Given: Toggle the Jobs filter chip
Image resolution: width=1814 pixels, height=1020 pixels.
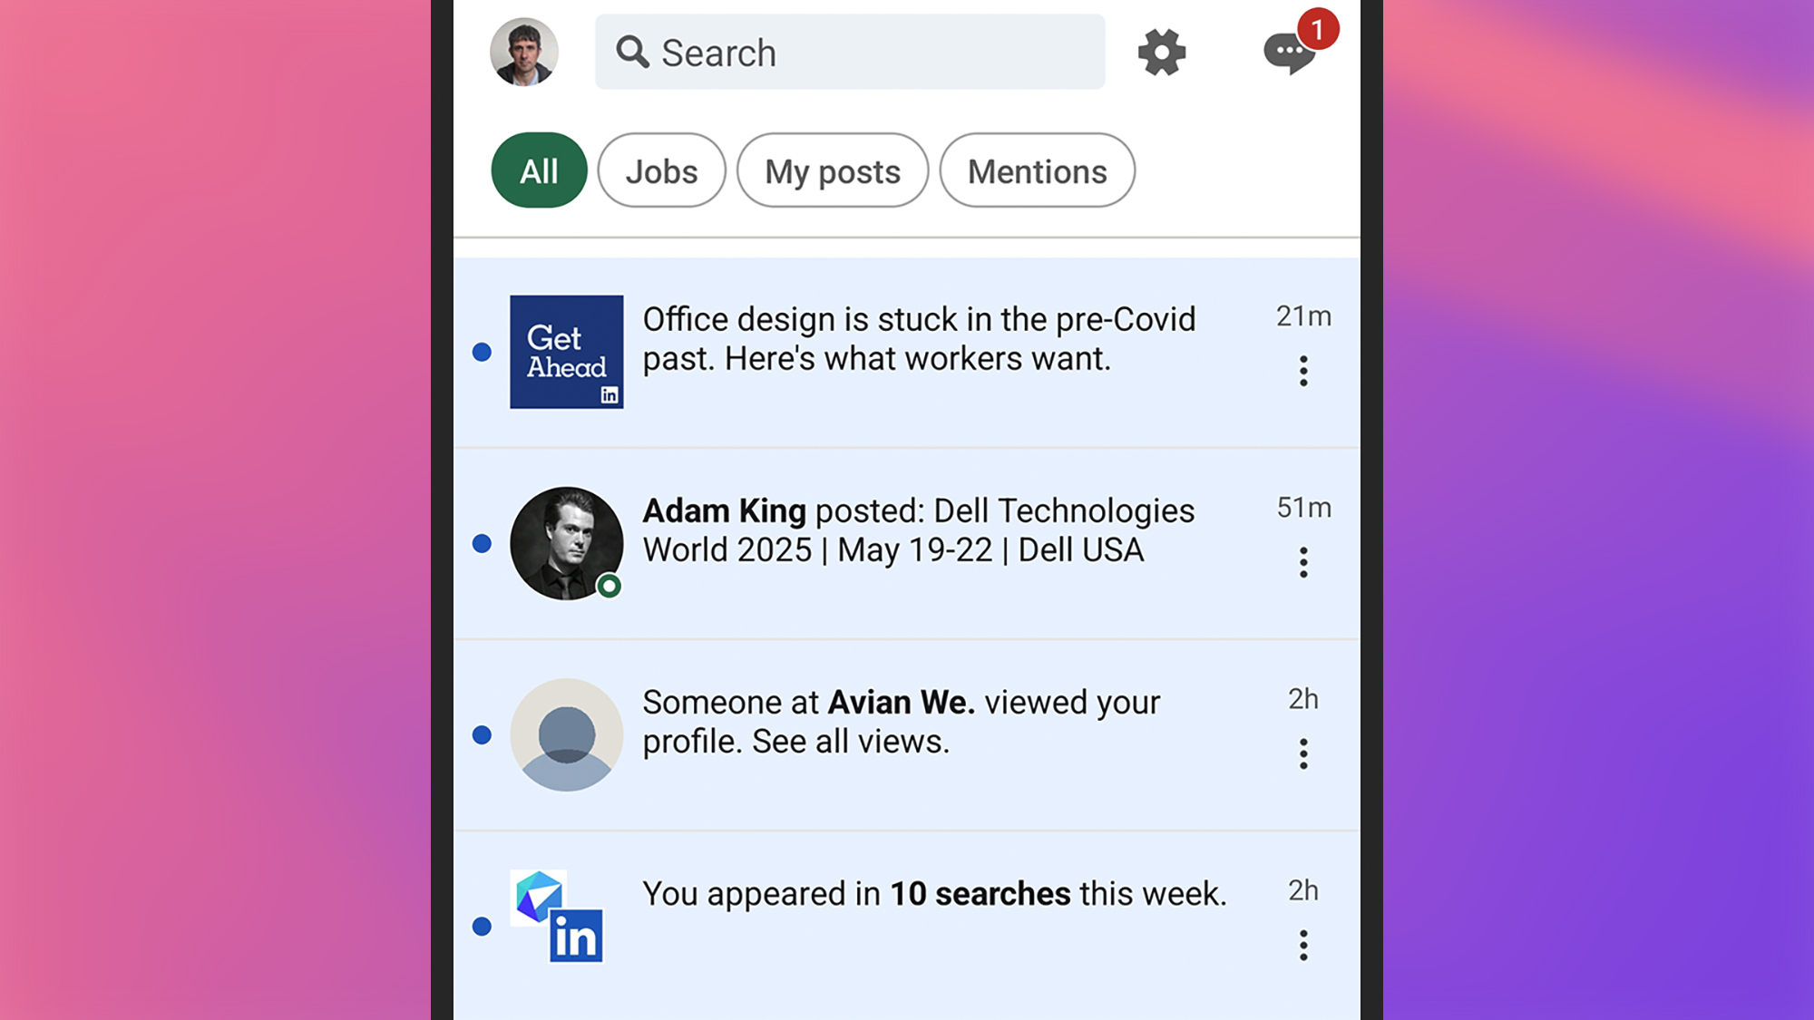Looking at the screenshot, I should [x=661, y=170].
